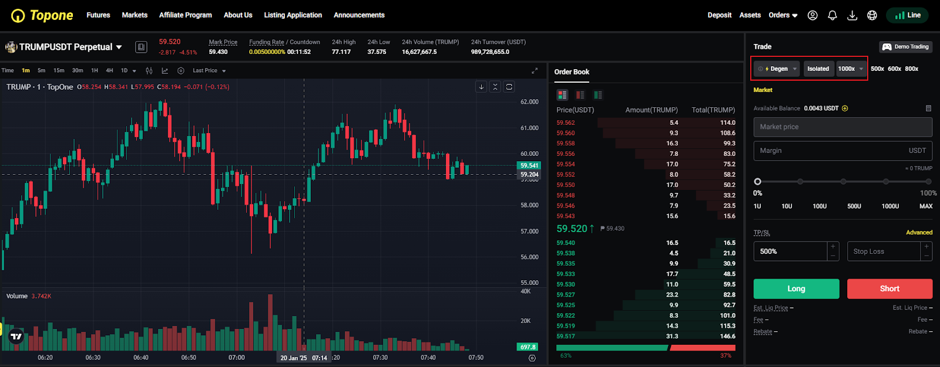Click the collapse chart control icon
940x367 pixels.
click(495, 87)
